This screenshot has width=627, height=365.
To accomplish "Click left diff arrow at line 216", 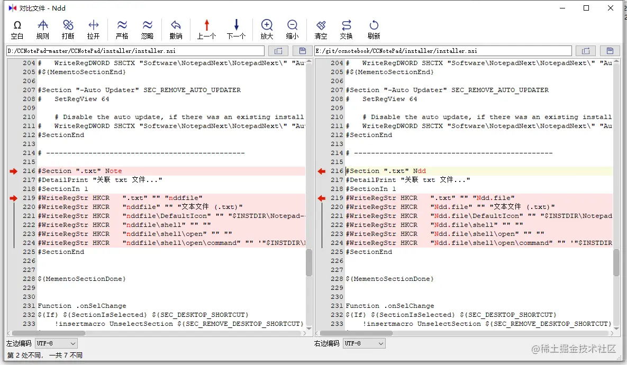I will point(14,171).
